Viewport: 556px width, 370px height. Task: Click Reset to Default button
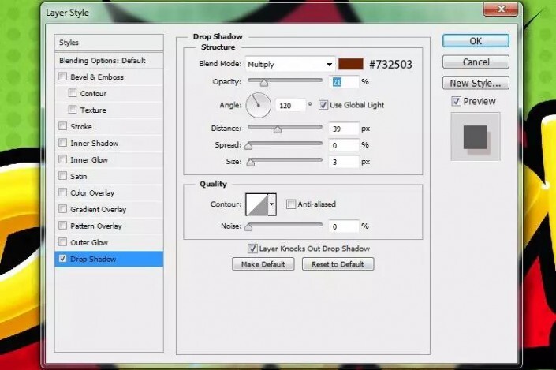(x=338, y=264)
